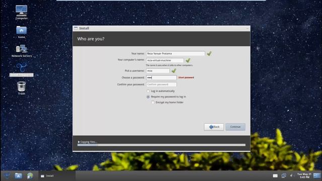Click the volume icon in system tray
Image resolution: width=322 pixels, height=181 pixels.
pos(291,175)
